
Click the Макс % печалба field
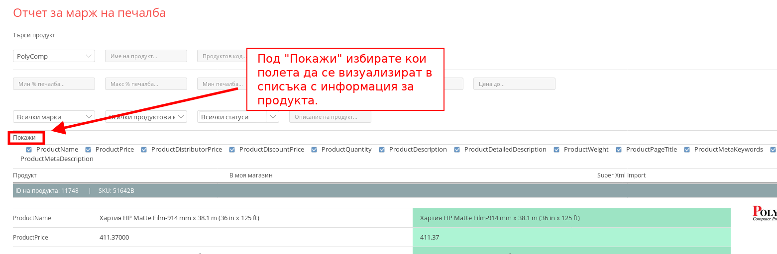coord(145,84)
